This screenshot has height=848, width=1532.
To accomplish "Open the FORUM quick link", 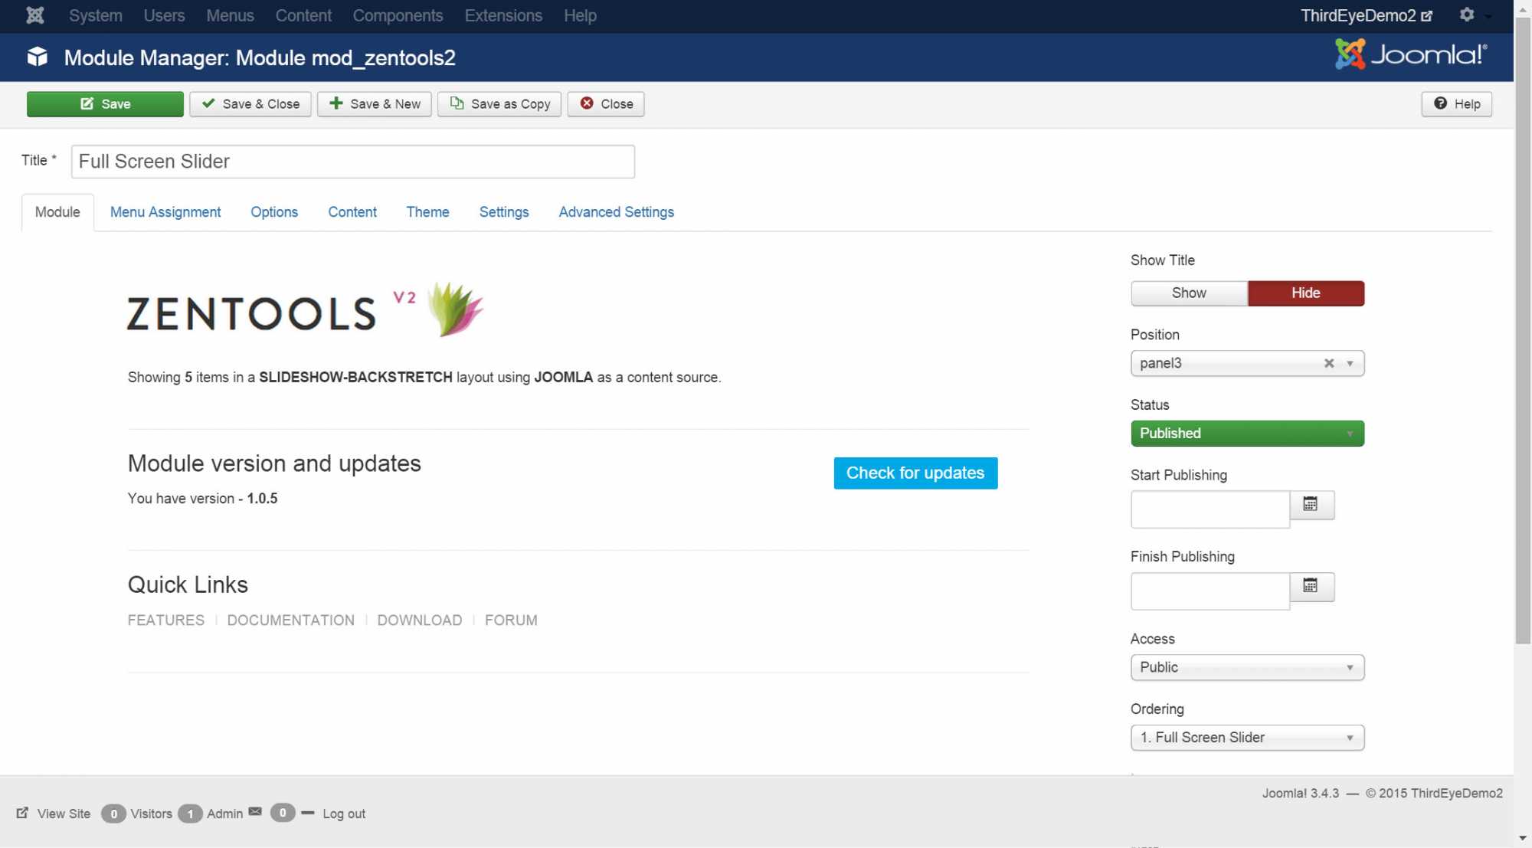I will pyautogui.click(x=511, y=620).
